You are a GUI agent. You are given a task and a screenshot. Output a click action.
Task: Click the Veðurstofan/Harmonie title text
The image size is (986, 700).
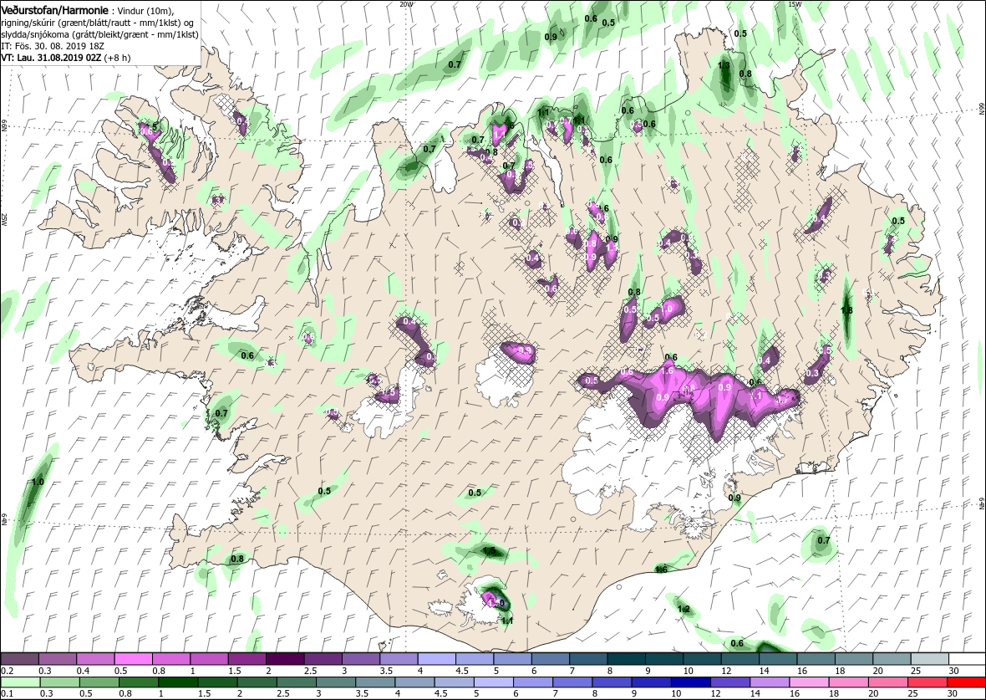click(x=54, y=11)
